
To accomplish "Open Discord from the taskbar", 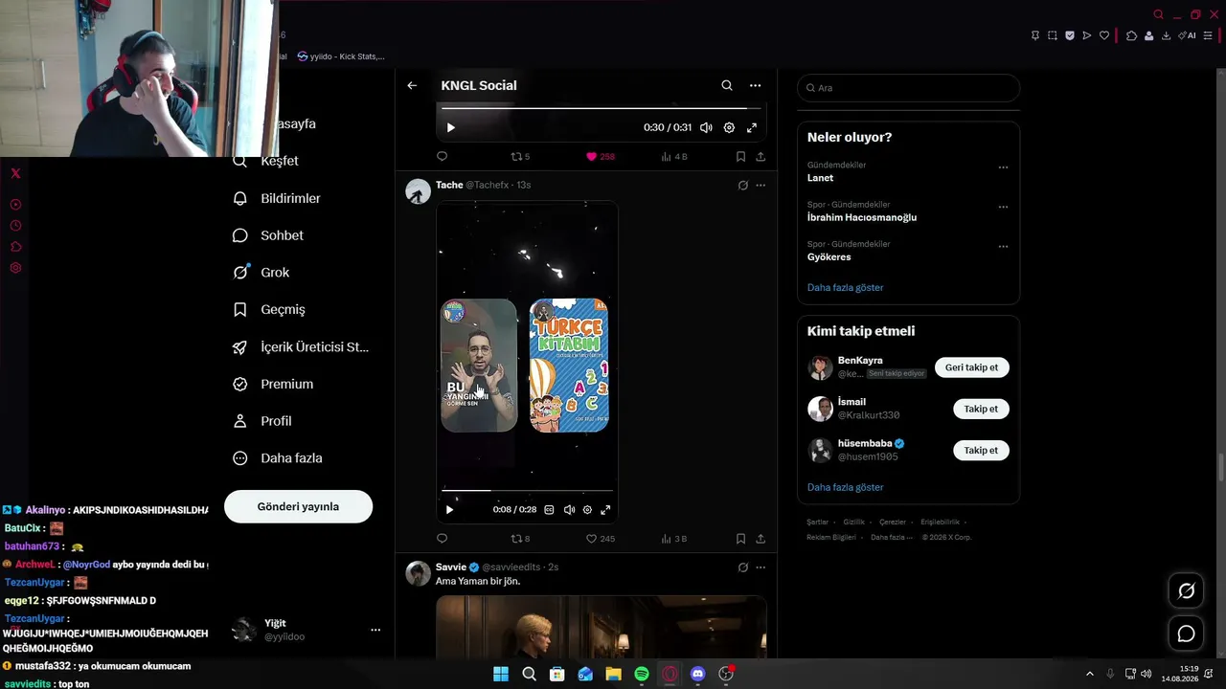I will tap(698, 675).
